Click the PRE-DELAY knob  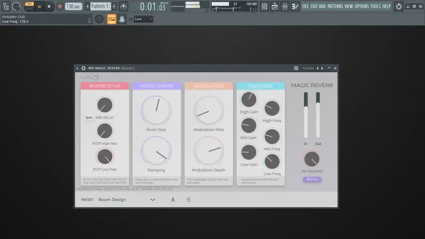105,105
